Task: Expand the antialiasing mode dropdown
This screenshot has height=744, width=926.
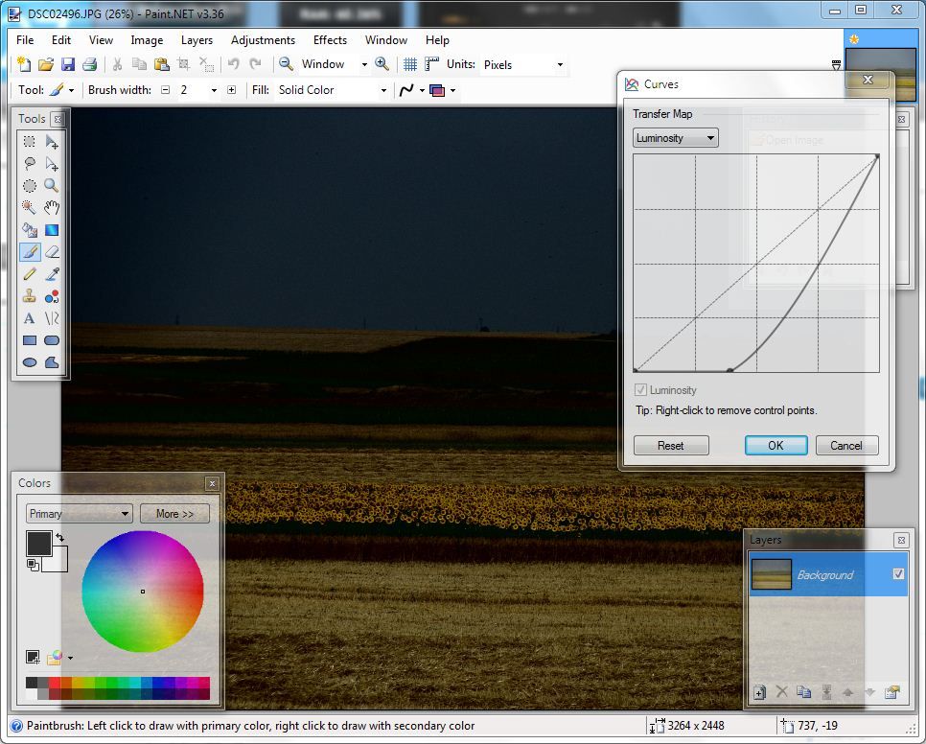Action: (422, 90)
